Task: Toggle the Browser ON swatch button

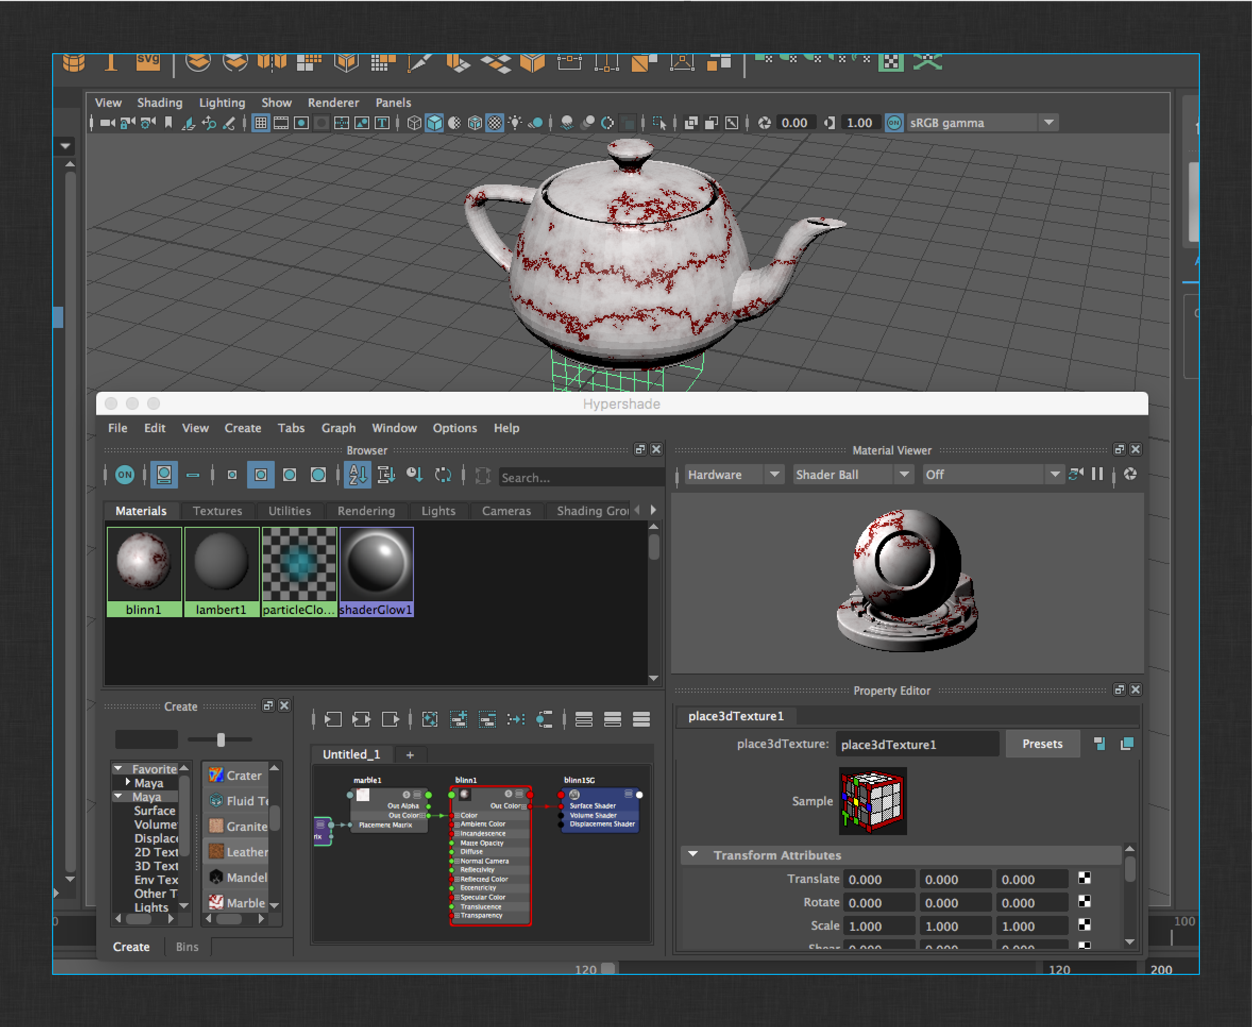Action: click(125, 475)
